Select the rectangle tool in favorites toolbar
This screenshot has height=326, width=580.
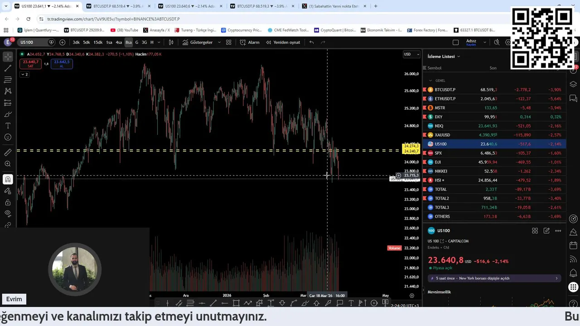pyautogui.click(x=236, y=303)
